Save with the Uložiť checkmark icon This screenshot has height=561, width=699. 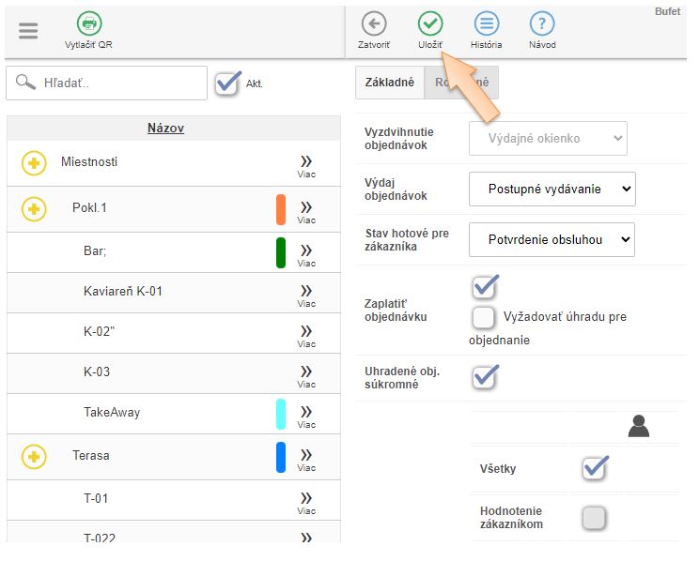pos(430,24)
